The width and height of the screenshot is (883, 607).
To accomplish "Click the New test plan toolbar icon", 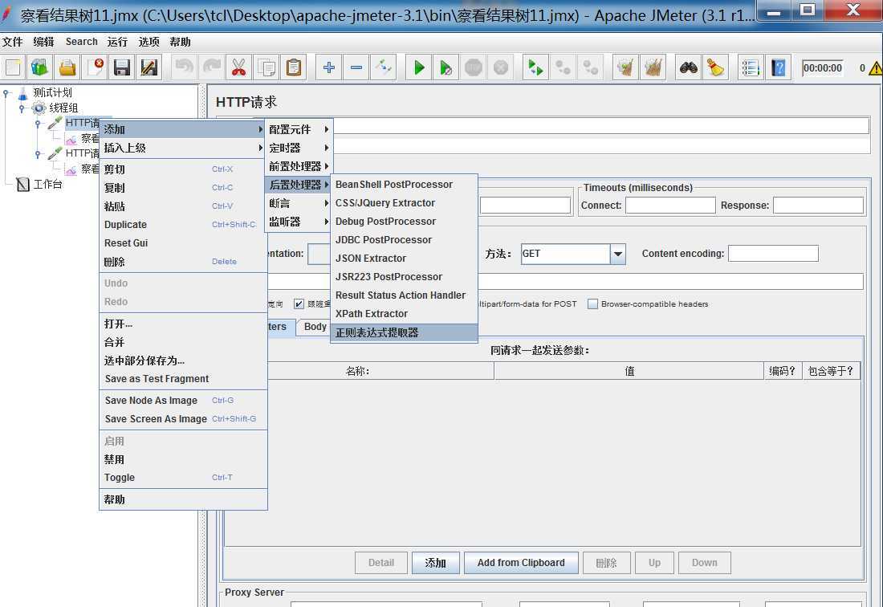I will [12, 68].
